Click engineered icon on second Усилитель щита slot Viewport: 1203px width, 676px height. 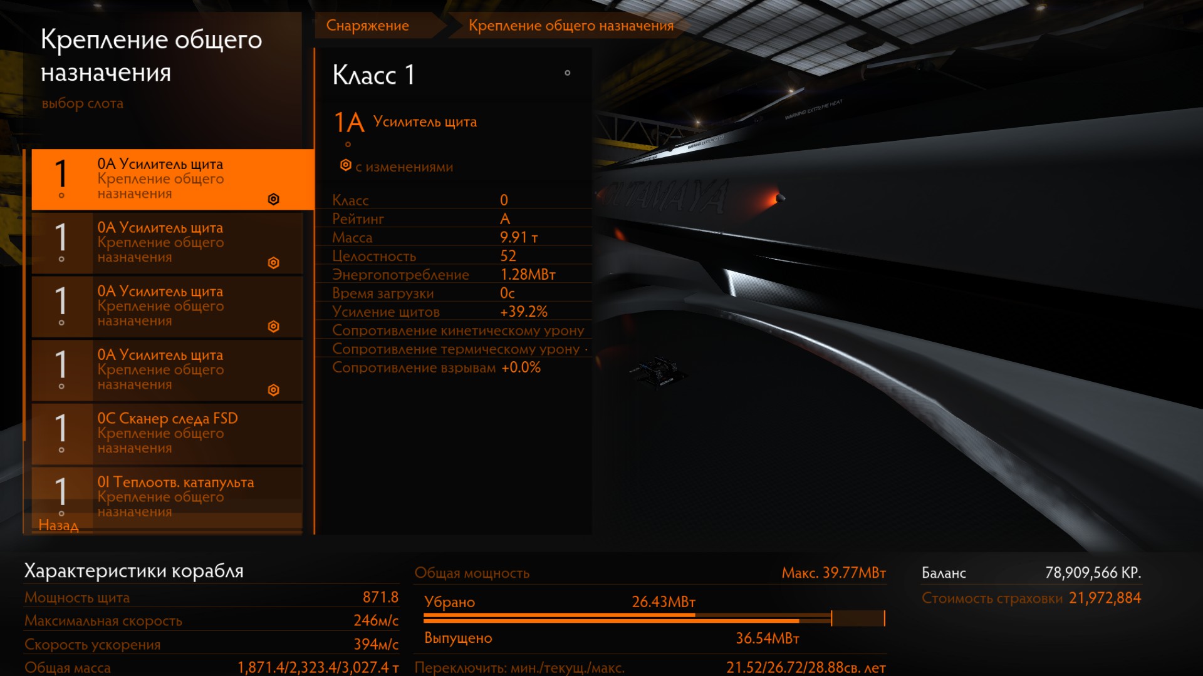[273, 263]
